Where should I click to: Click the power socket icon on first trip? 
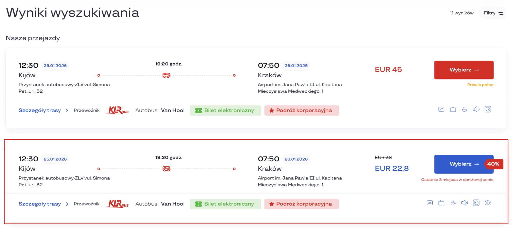click(x=488, y=110)
